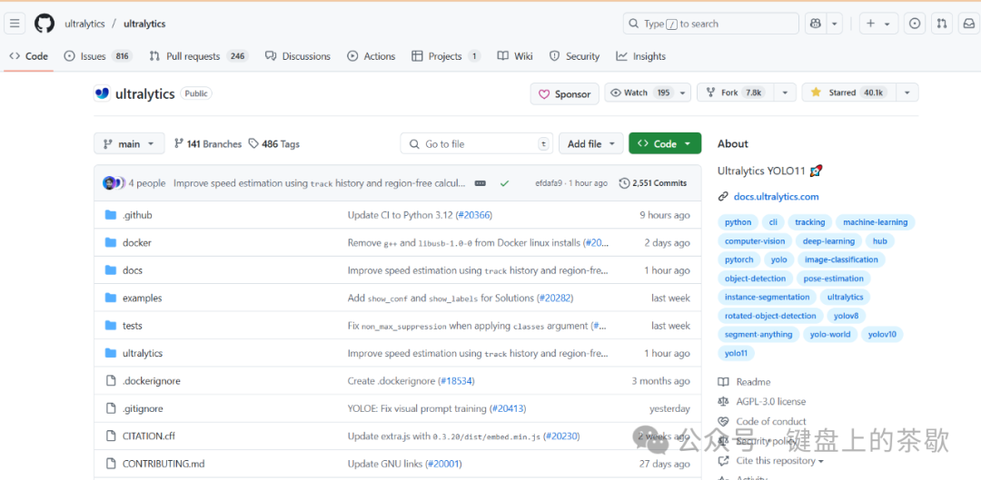Open the main branch selector
The width and height of the screenshot is (981, 480).
(130, 143)
